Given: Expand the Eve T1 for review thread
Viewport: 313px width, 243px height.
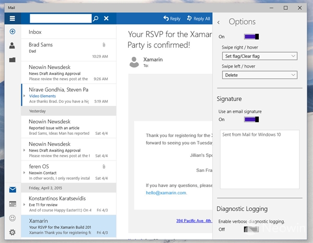Looking at the screenshot, I should tap(24, 205).
